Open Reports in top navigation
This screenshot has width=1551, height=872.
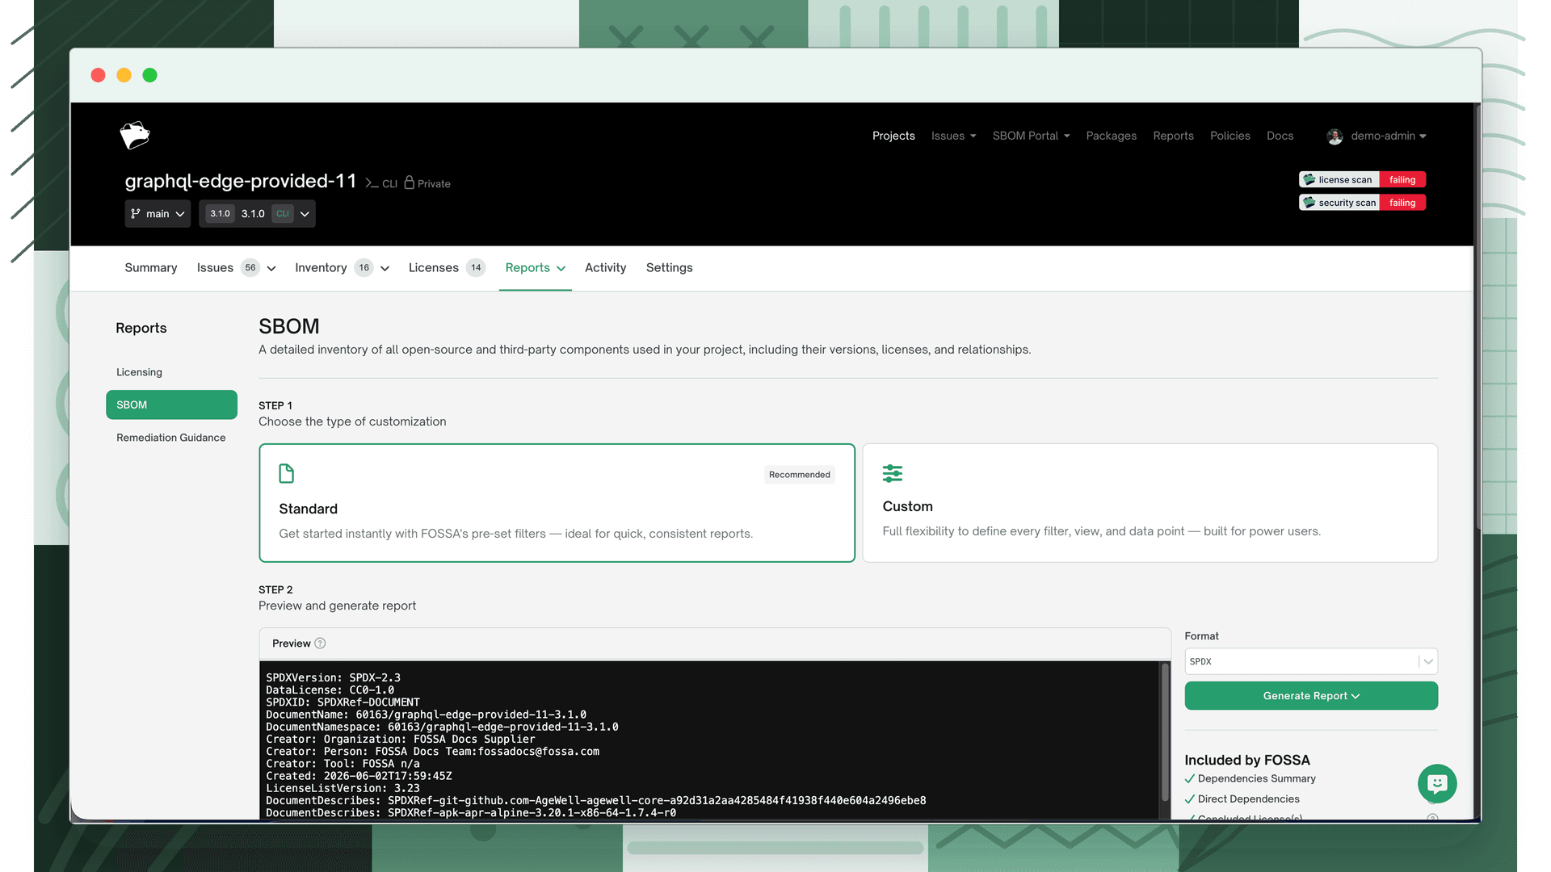(x=1173, y=136)
